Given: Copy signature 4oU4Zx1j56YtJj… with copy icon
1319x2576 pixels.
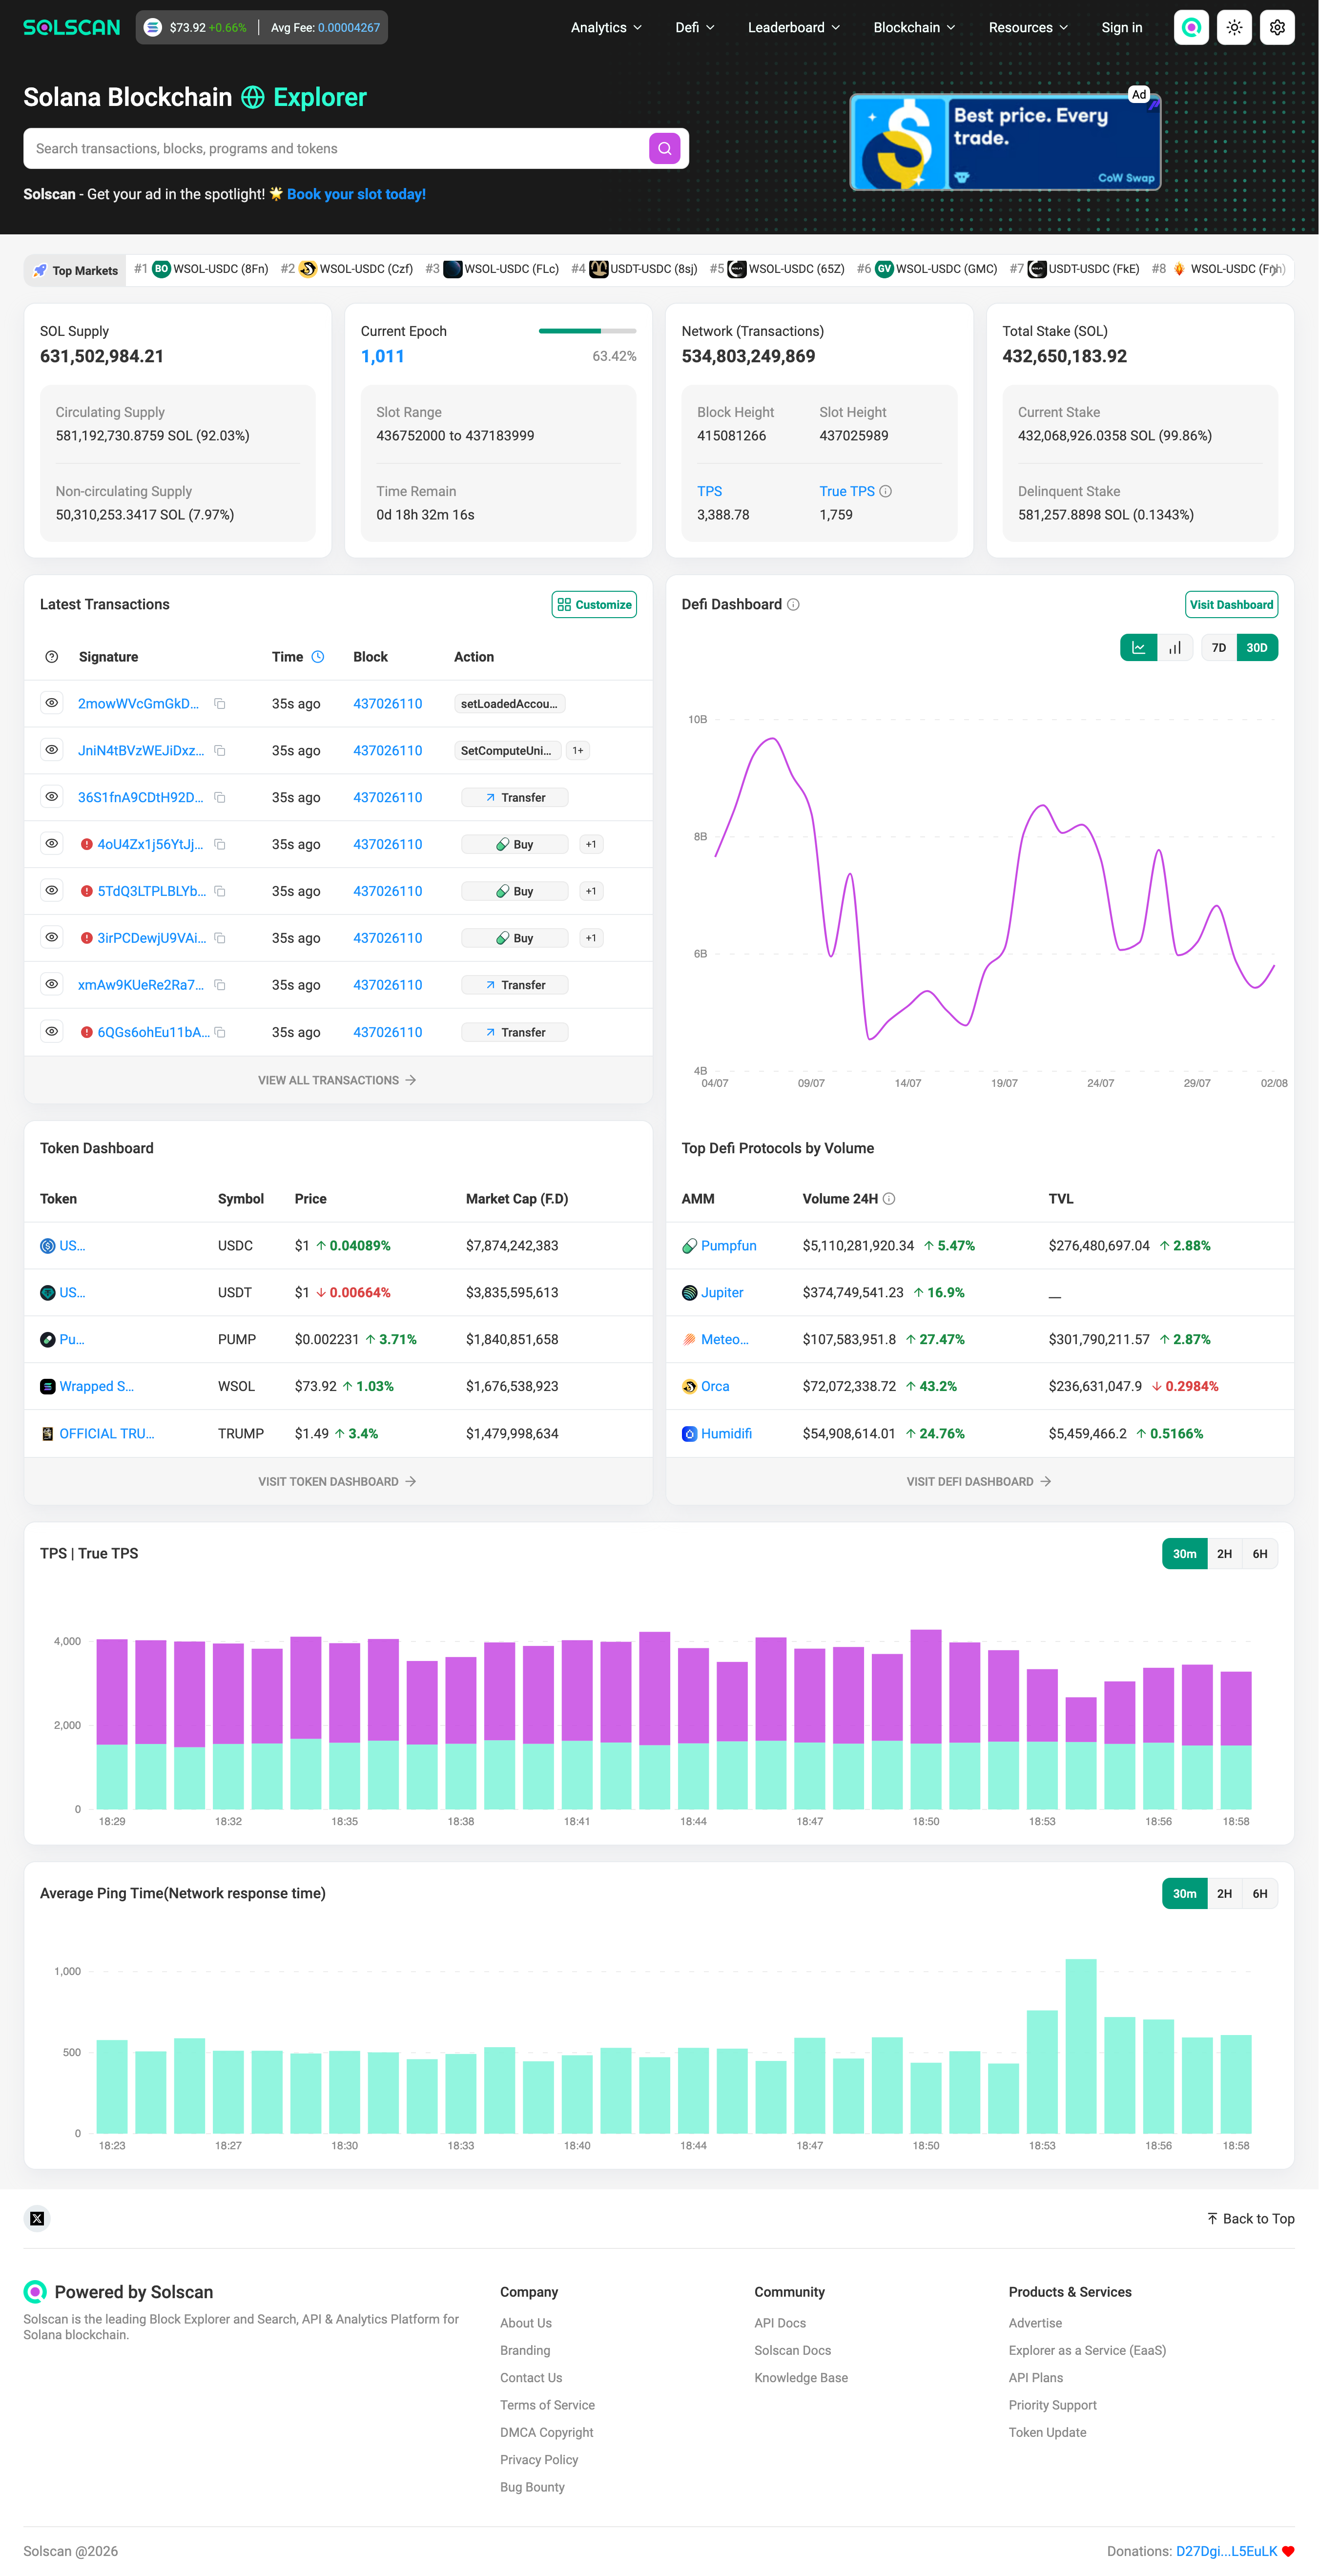Looking at the screenshot, I should [x=220, y=845].
